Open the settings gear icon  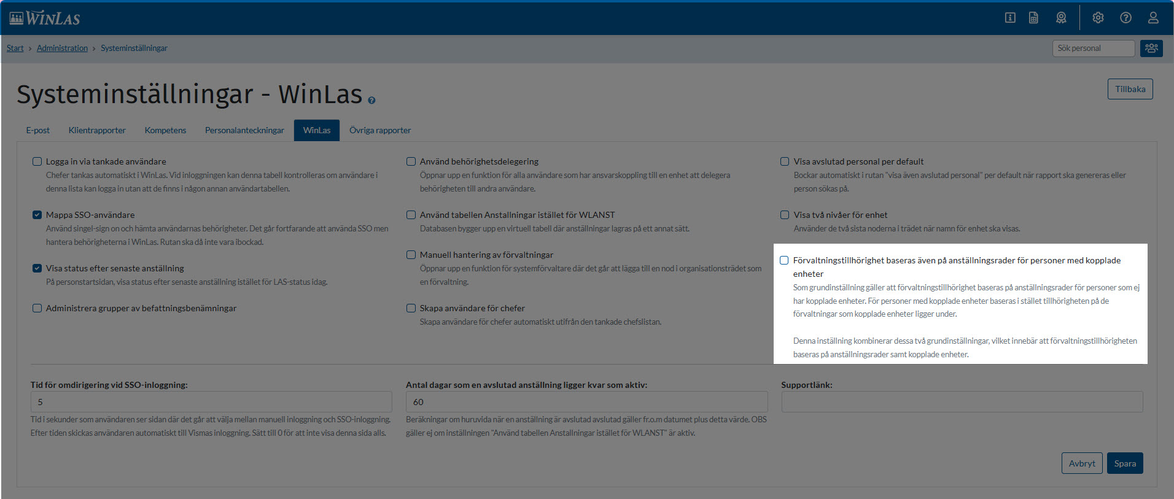point(1098,18)
